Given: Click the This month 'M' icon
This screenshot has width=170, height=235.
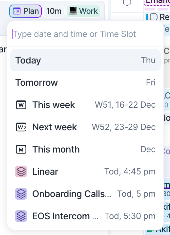Looking at the screenshot, I should point(21,149).
